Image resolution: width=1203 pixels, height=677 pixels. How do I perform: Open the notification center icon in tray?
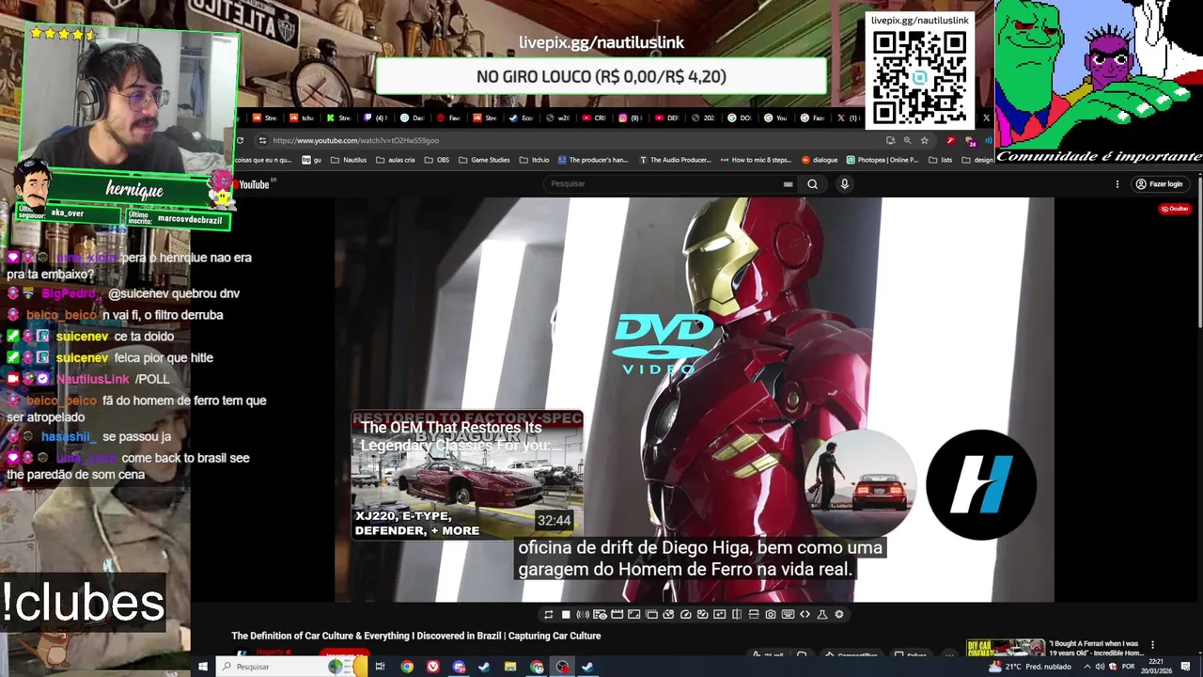pos(1185,667)
